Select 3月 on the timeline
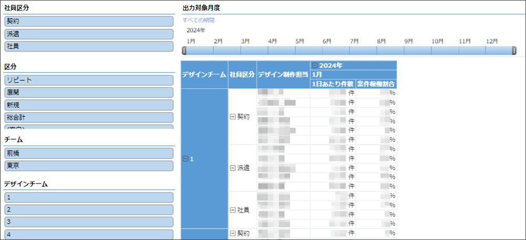The height and width of the screenshot is (240, 526). (254, 50)
